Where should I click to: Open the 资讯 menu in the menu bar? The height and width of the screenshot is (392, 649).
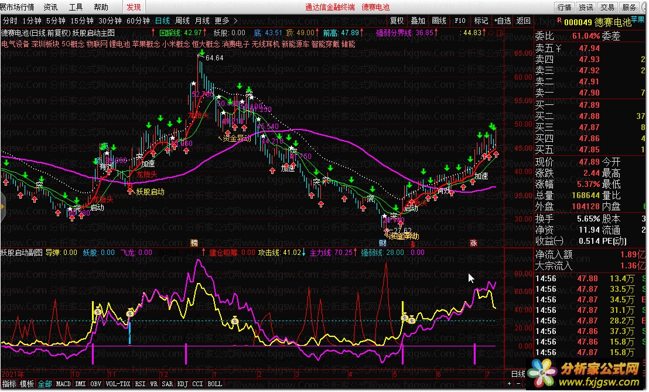[x=50, y=7]
